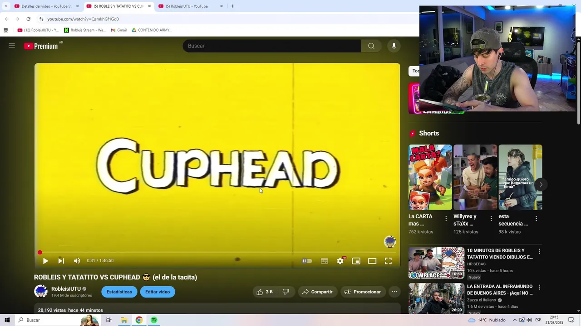This screenshot has width=581, height=326.
Task: Open RobleisIUTU channel avatar
Action: [x=41, y=292]
